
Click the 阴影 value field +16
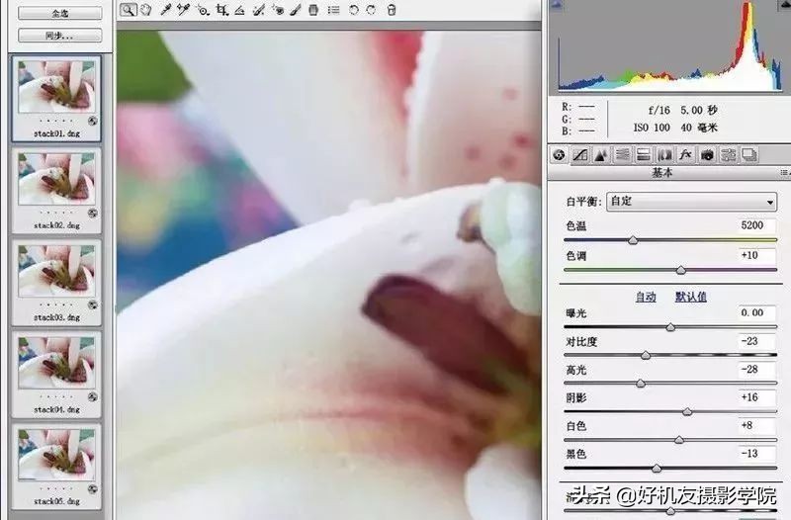pyautogui.click(x=756, y=397)
